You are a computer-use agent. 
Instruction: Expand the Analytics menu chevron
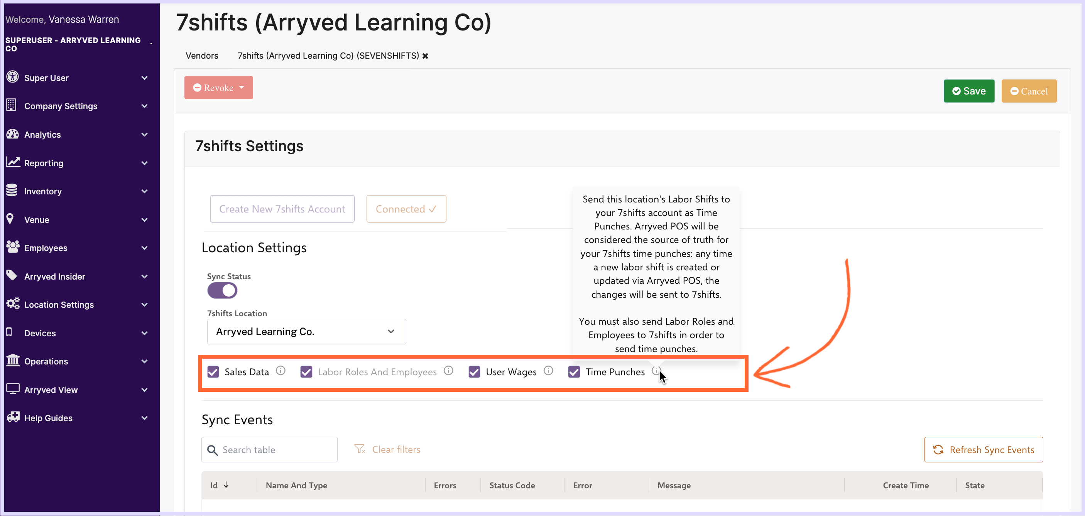[x=144, y=135]
